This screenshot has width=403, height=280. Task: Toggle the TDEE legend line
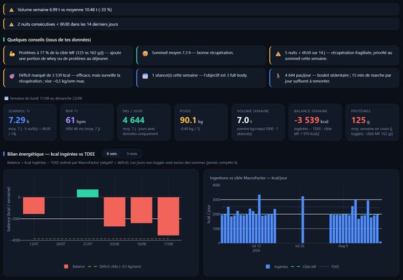pos(329,267)
